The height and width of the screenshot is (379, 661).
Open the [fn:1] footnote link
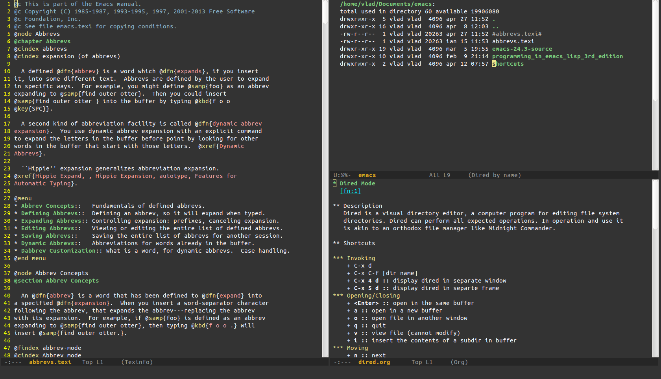[350, 191]
